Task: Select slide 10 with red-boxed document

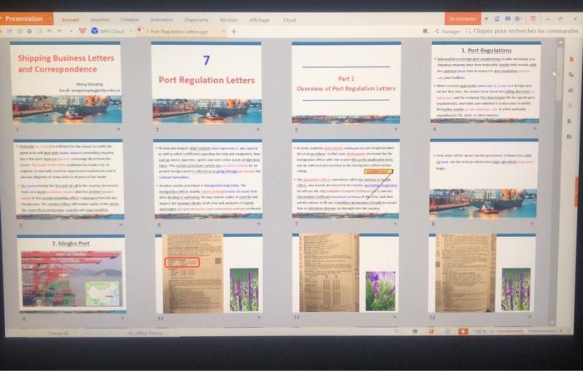Action: tap(209, 274)
